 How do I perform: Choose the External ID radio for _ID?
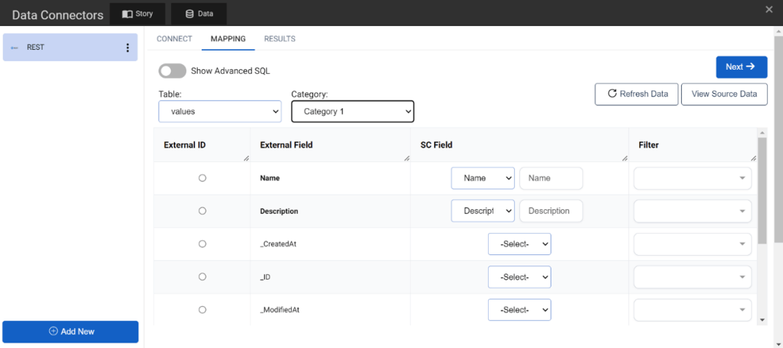coord(202,277)
